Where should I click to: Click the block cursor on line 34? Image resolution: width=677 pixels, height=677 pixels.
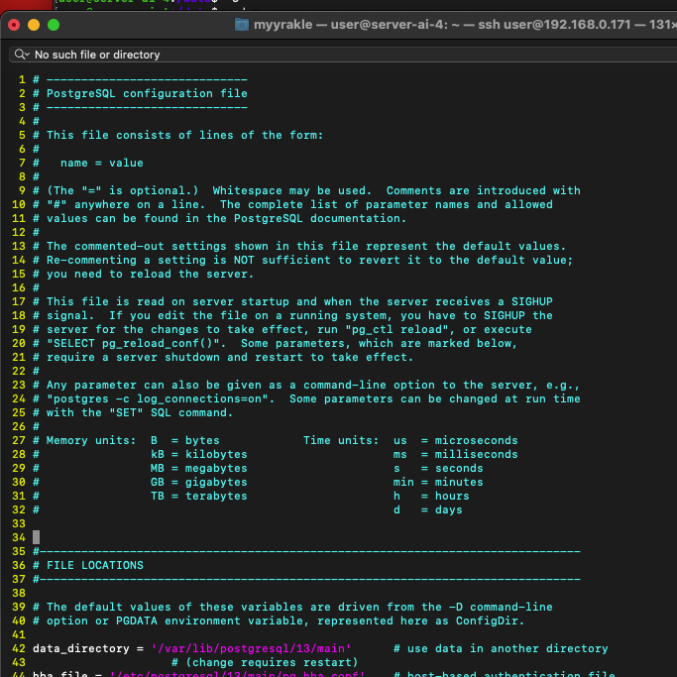coord(37,537)
